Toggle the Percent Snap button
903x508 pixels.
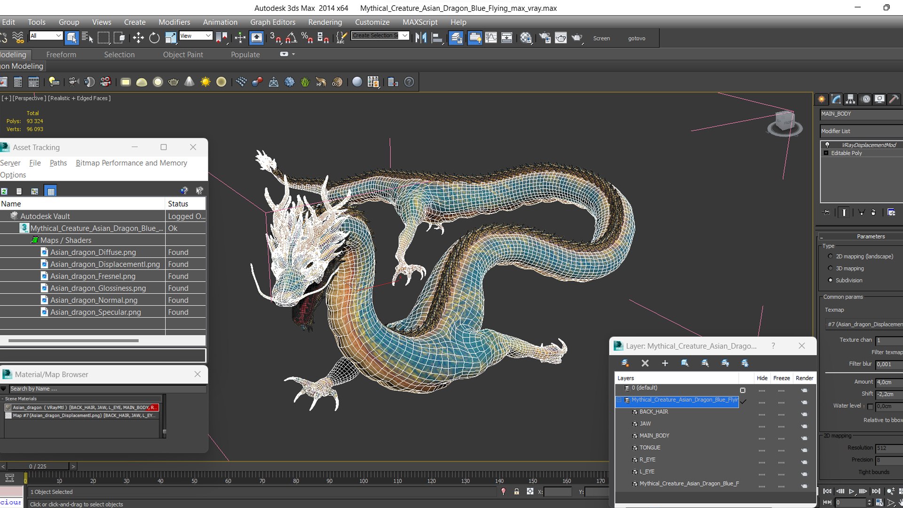click(307, 38)
